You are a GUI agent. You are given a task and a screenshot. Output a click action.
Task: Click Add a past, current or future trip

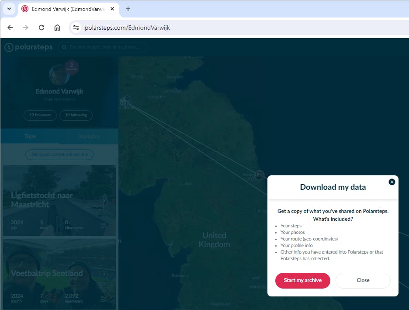59,154
